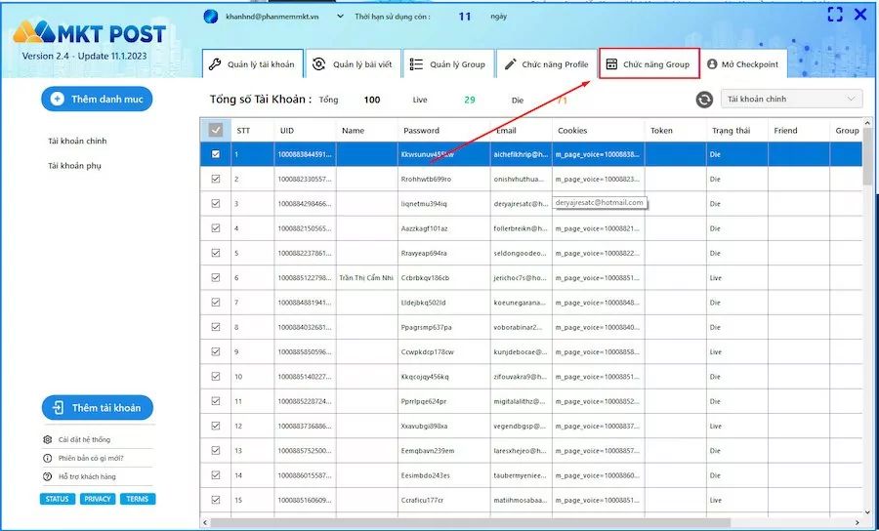
Task: Select Tài khoản phụ in sidebar
Action: [x=74, y=166]
